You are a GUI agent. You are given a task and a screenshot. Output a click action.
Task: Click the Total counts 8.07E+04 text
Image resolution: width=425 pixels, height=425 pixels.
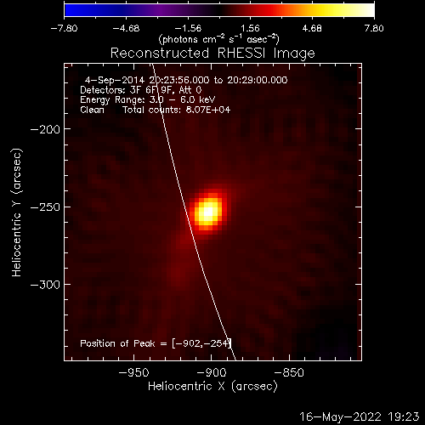pos(176,110)
